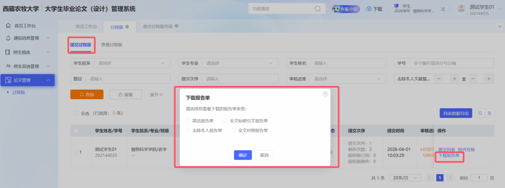505x188 pixels.
Task: Select the 去除本人报告单 radio button
Action: coord(188,130)
